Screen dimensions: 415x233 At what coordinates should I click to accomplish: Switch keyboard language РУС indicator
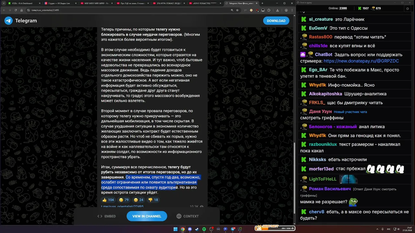pos(389,229)
